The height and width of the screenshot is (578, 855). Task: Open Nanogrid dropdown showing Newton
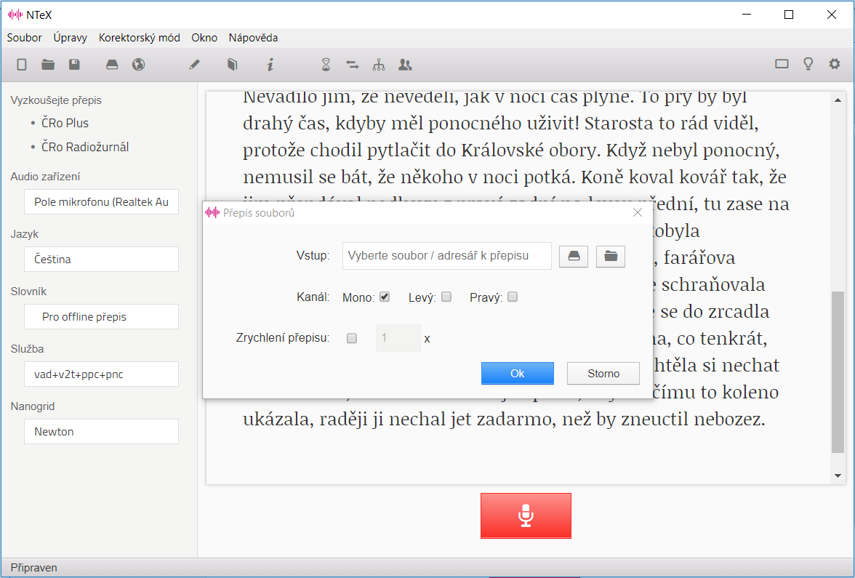[x=102, y=431]
